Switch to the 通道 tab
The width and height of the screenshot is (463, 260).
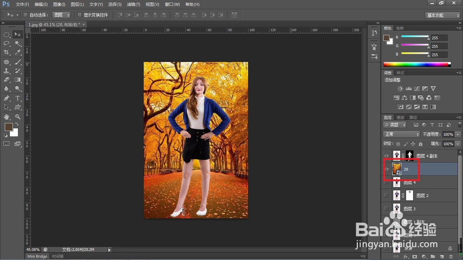(x=400, y=118)
